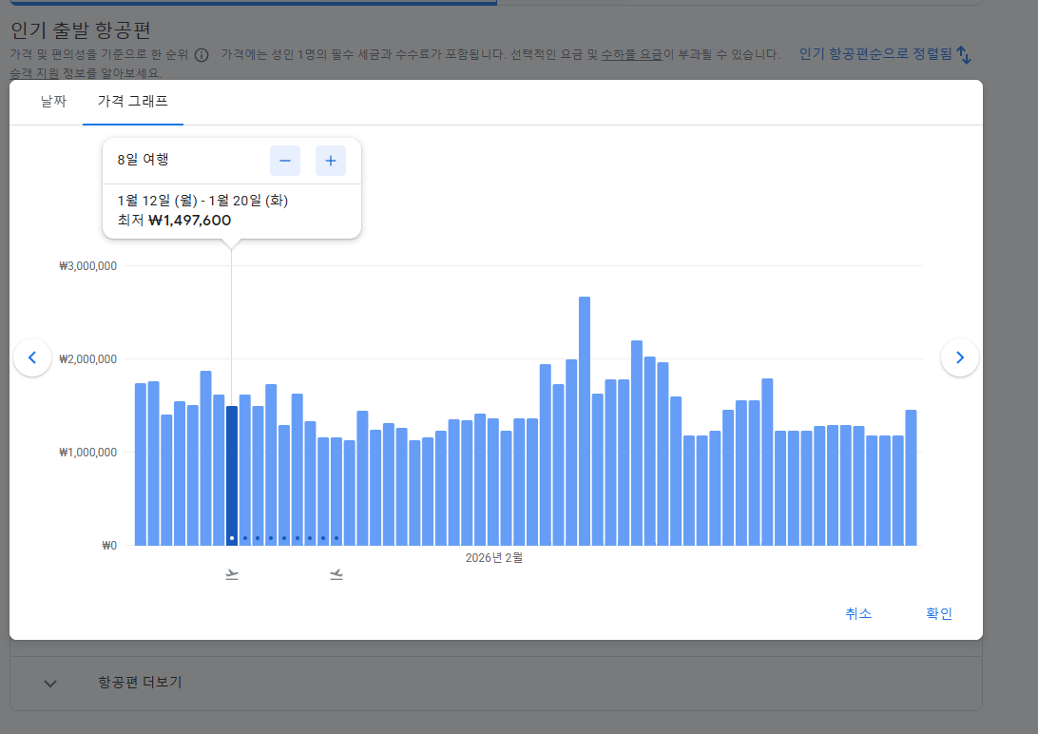Click the ₩2,000,000 axis label
This screenshot has width=1038, height=734.
88,359
